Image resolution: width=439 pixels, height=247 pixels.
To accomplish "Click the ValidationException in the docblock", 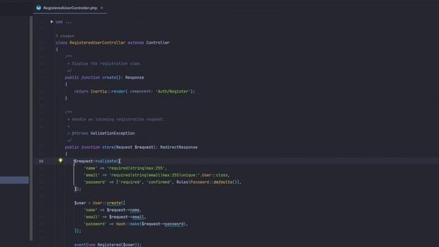I will 112,133.
